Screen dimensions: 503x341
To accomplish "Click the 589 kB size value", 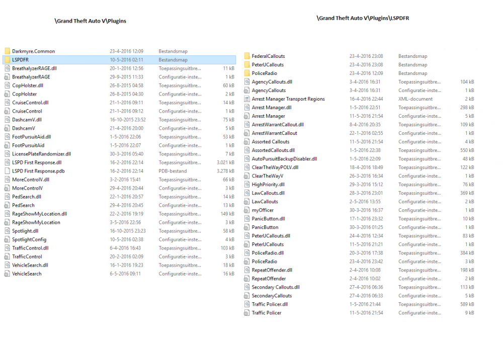I will [x=467, y=304].
